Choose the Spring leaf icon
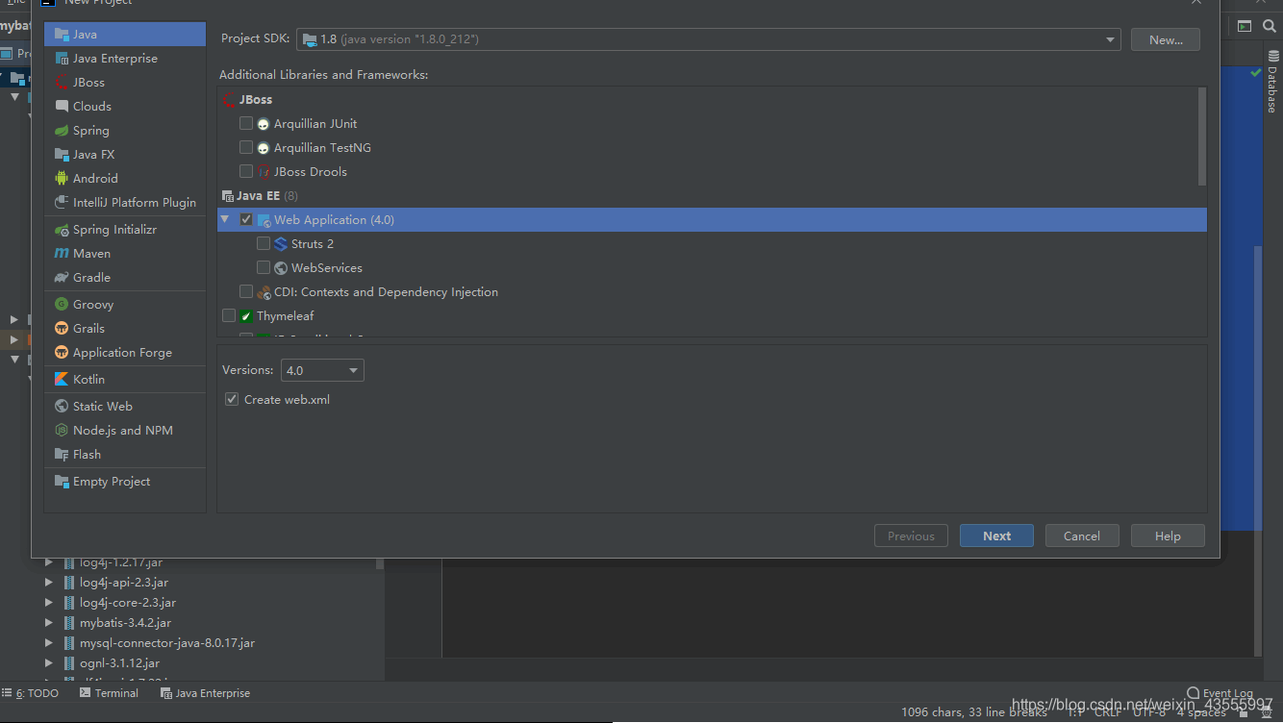This screenshot has height=723, width=1283. [x=62, y=130]
